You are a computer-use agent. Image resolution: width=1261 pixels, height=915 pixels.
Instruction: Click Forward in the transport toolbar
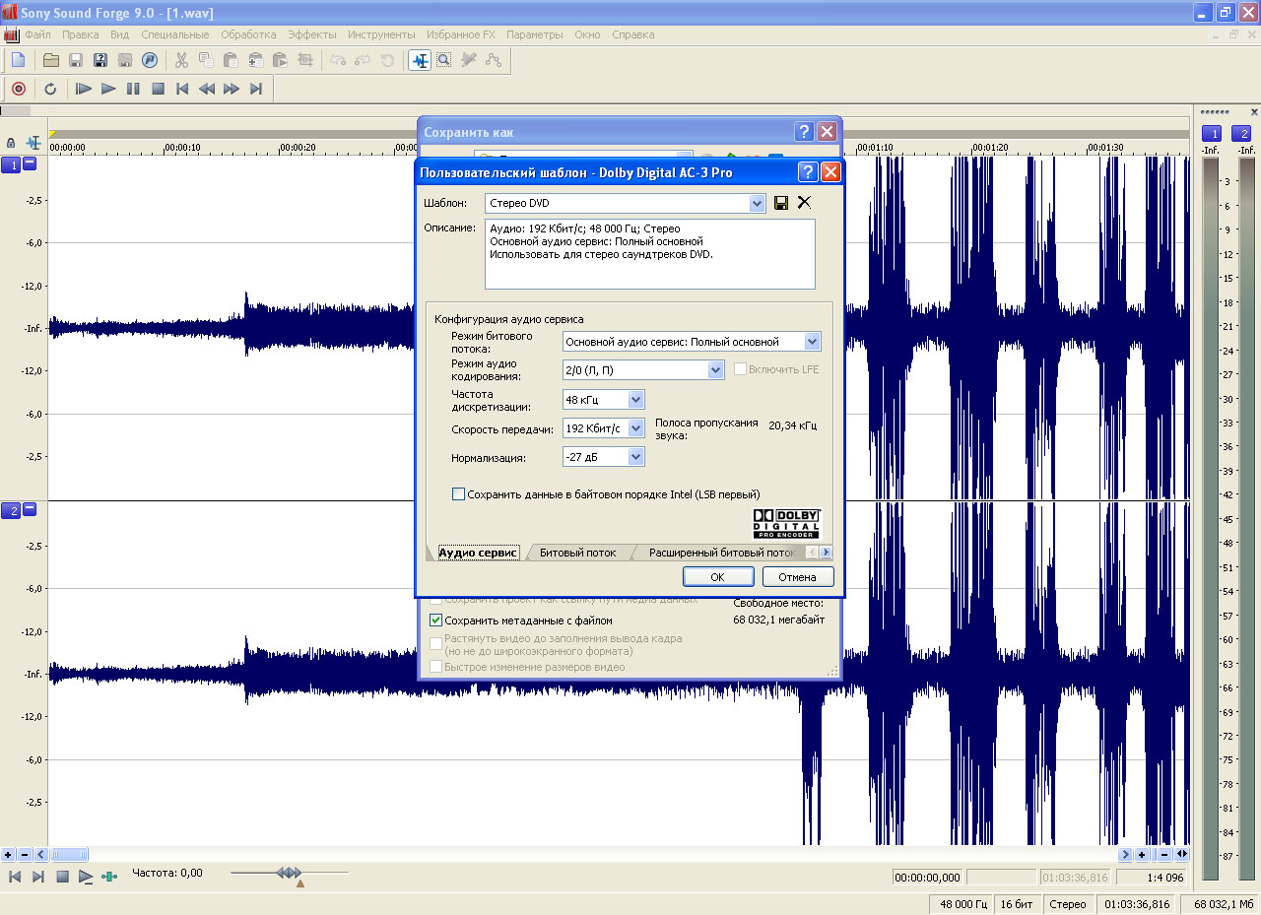232,89
